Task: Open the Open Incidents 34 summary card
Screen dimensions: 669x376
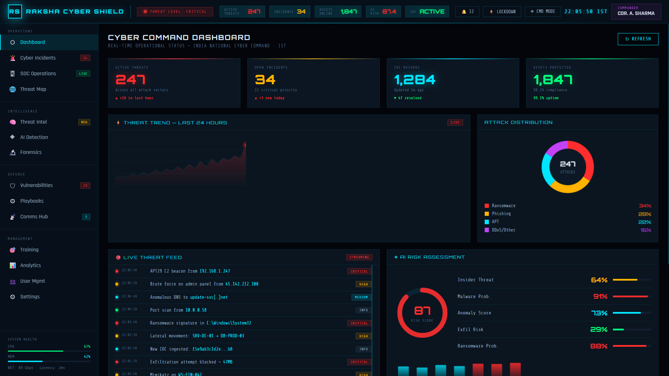Action: click(314, 83)
